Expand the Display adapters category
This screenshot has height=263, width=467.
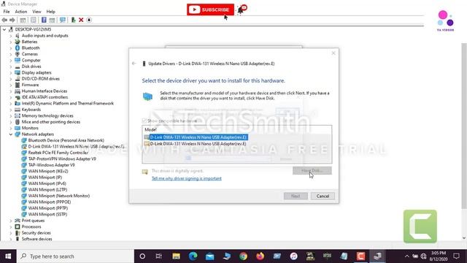click(x=11, y=73)
